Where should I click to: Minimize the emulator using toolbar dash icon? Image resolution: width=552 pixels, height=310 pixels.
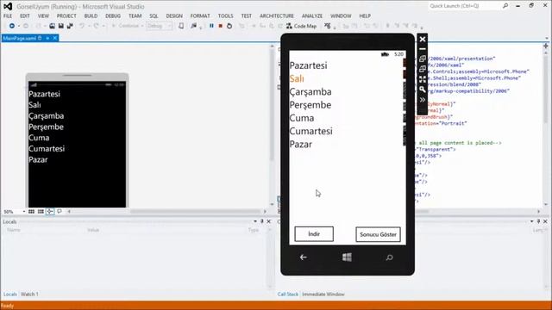(423, 49)
